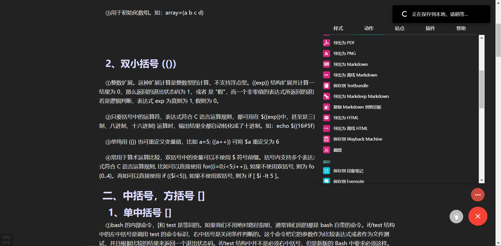Take a screenshot with the 截图 action
Viewport: 501px width, 246px height.
click(x=337, y=150)
